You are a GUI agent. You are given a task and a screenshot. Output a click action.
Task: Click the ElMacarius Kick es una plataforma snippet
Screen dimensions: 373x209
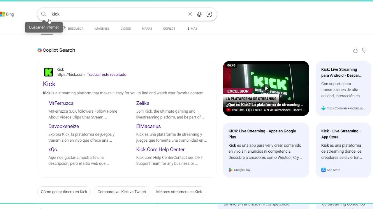171,137
